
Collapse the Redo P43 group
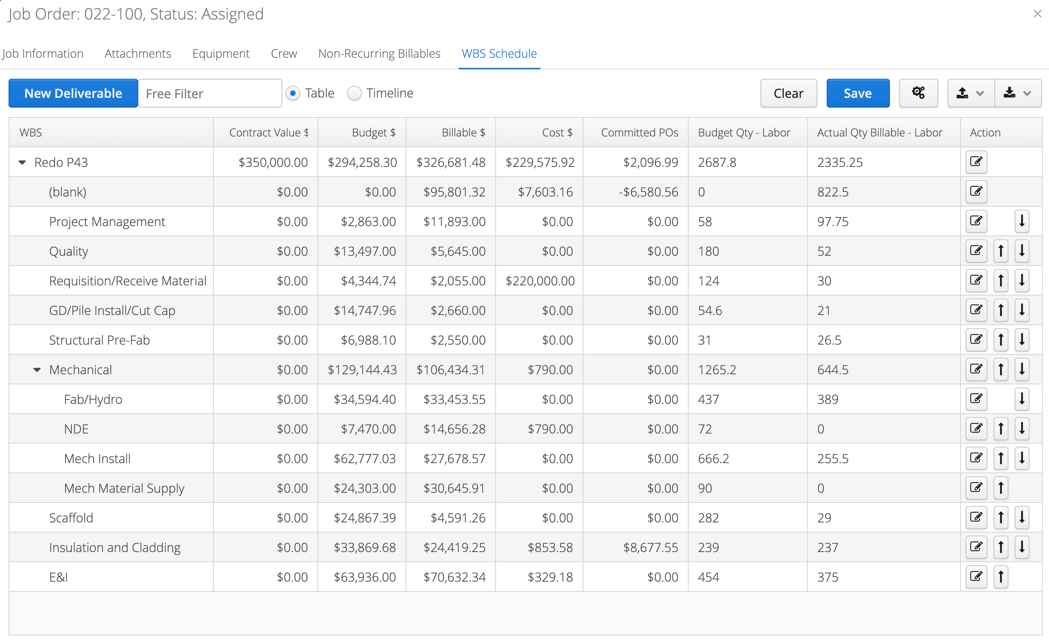point(22,162)
